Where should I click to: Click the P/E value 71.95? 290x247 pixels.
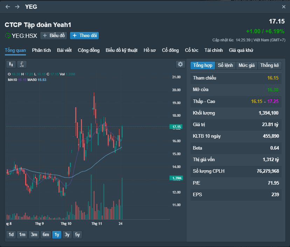click(x=273, y=183)
